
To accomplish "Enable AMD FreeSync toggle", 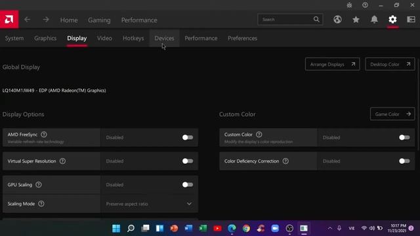I will 188,138.
